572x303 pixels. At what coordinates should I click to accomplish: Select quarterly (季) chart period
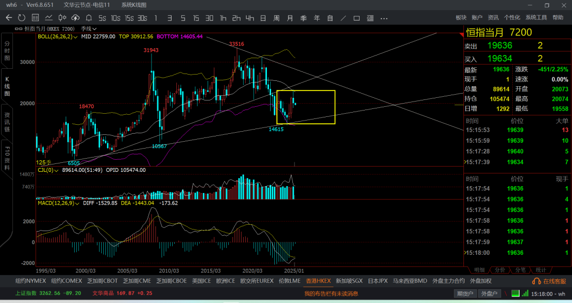tap(303, 18)
